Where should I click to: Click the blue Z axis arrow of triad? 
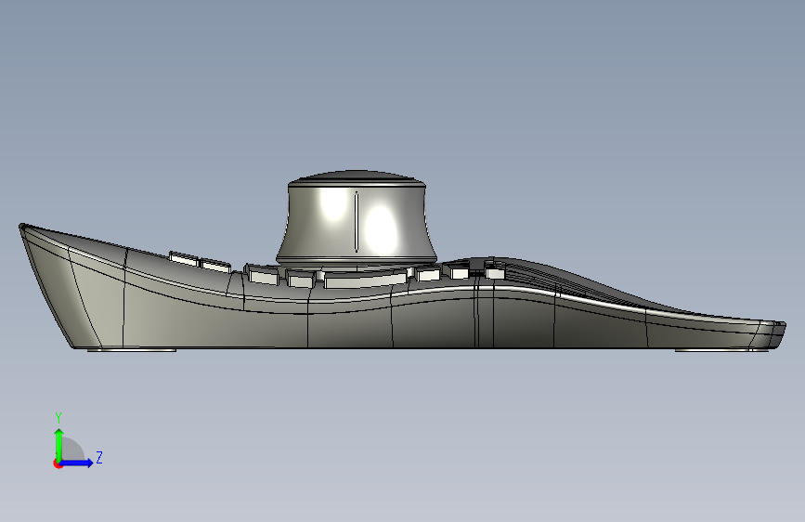[77, 463]
